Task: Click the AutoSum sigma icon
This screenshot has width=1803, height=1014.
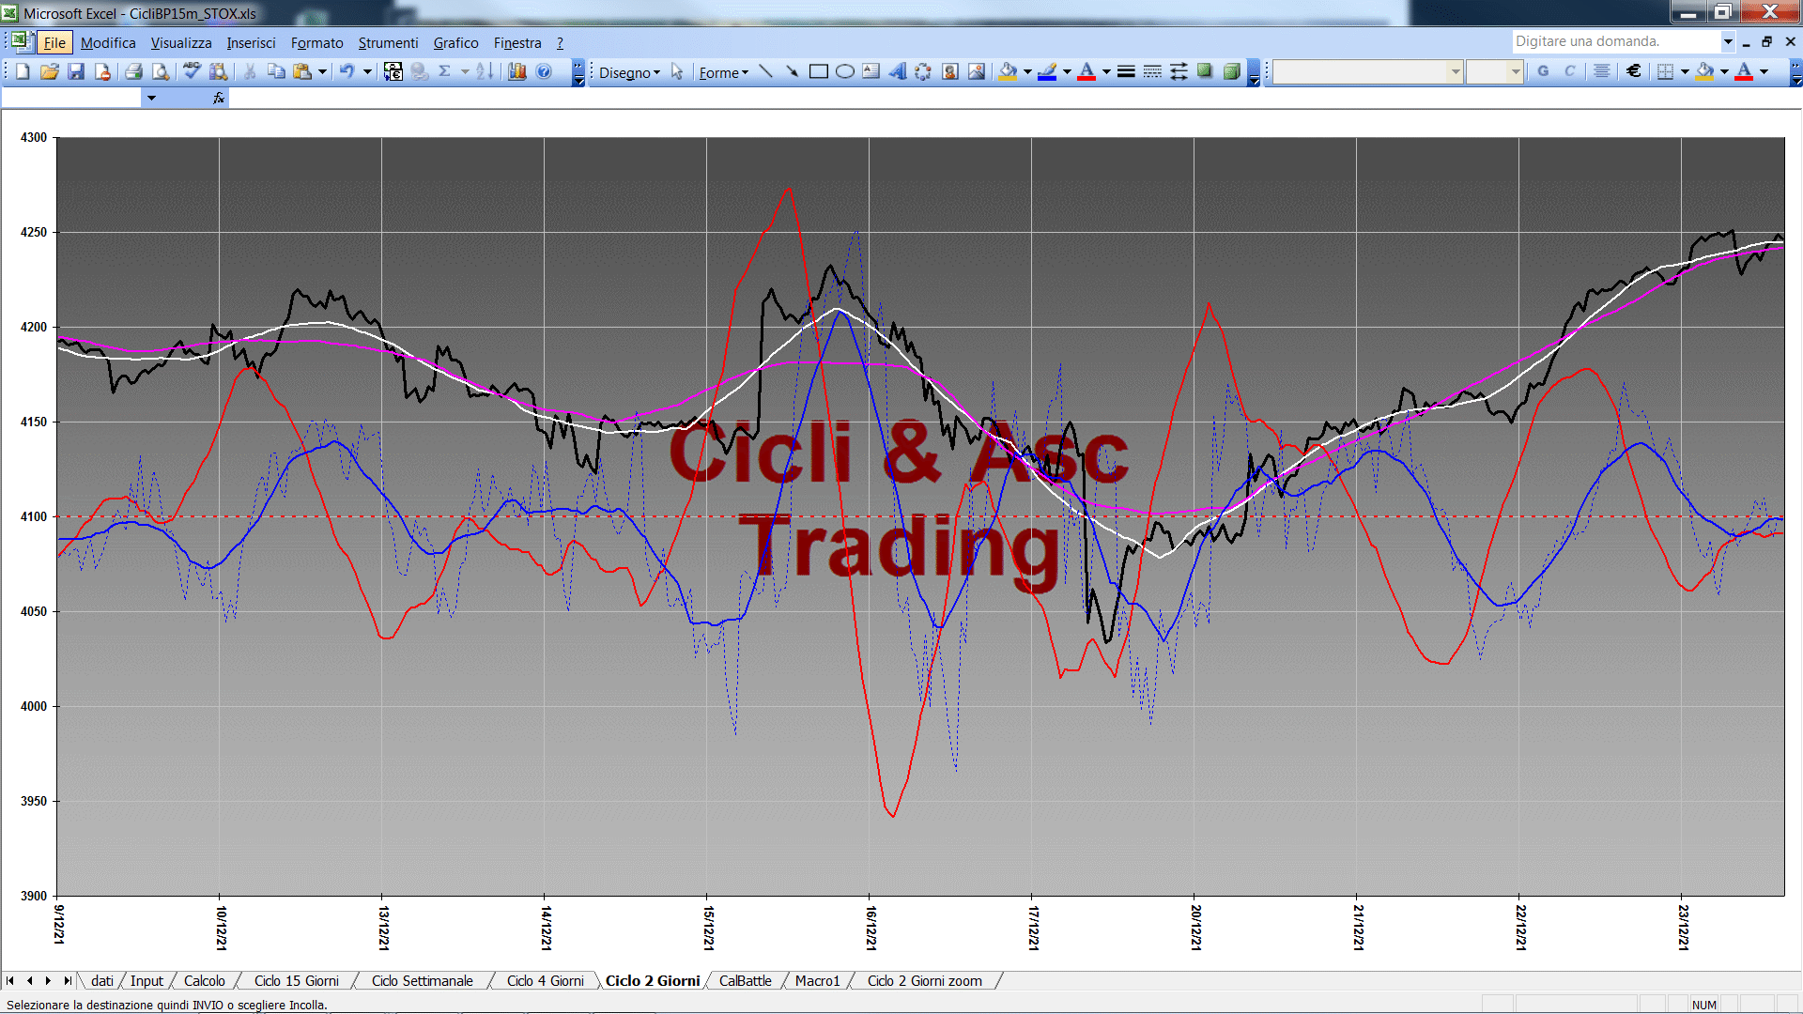Action: (445, 71)
